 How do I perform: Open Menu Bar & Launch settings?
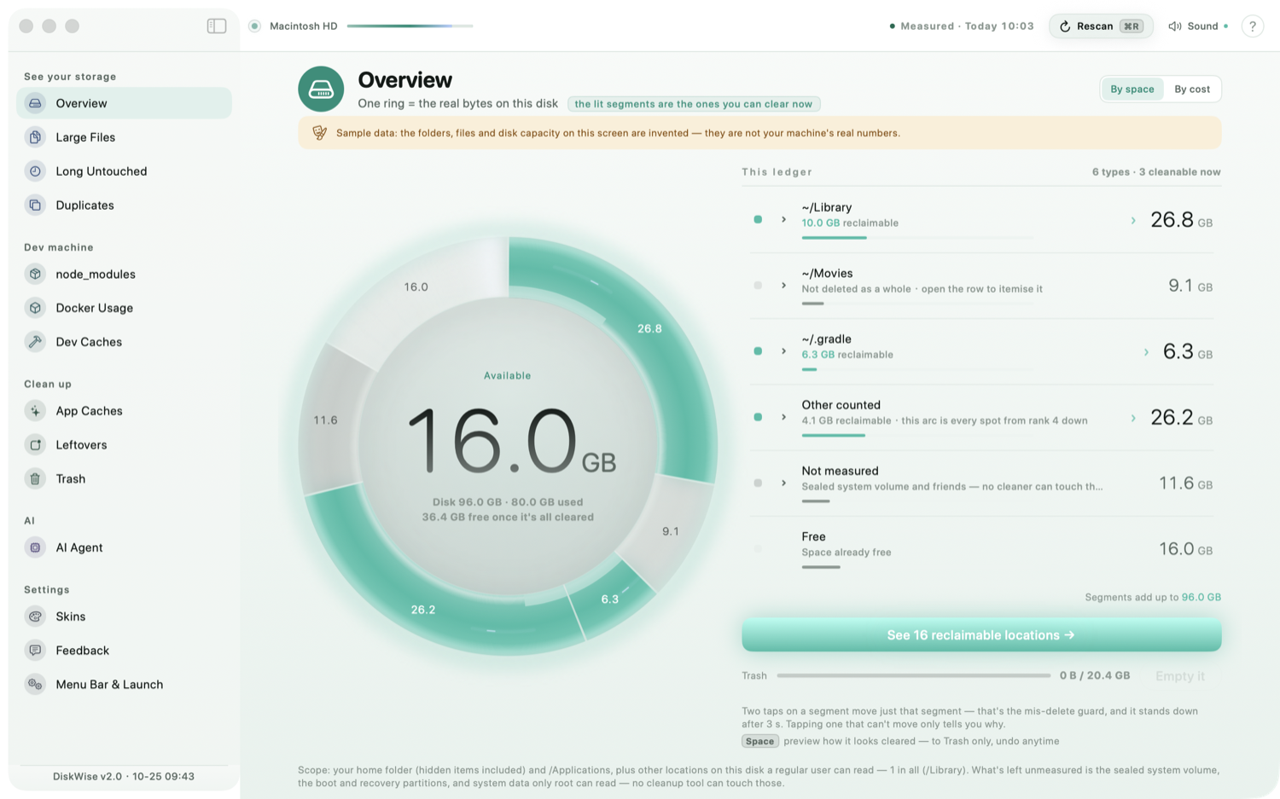coord(124,685)
